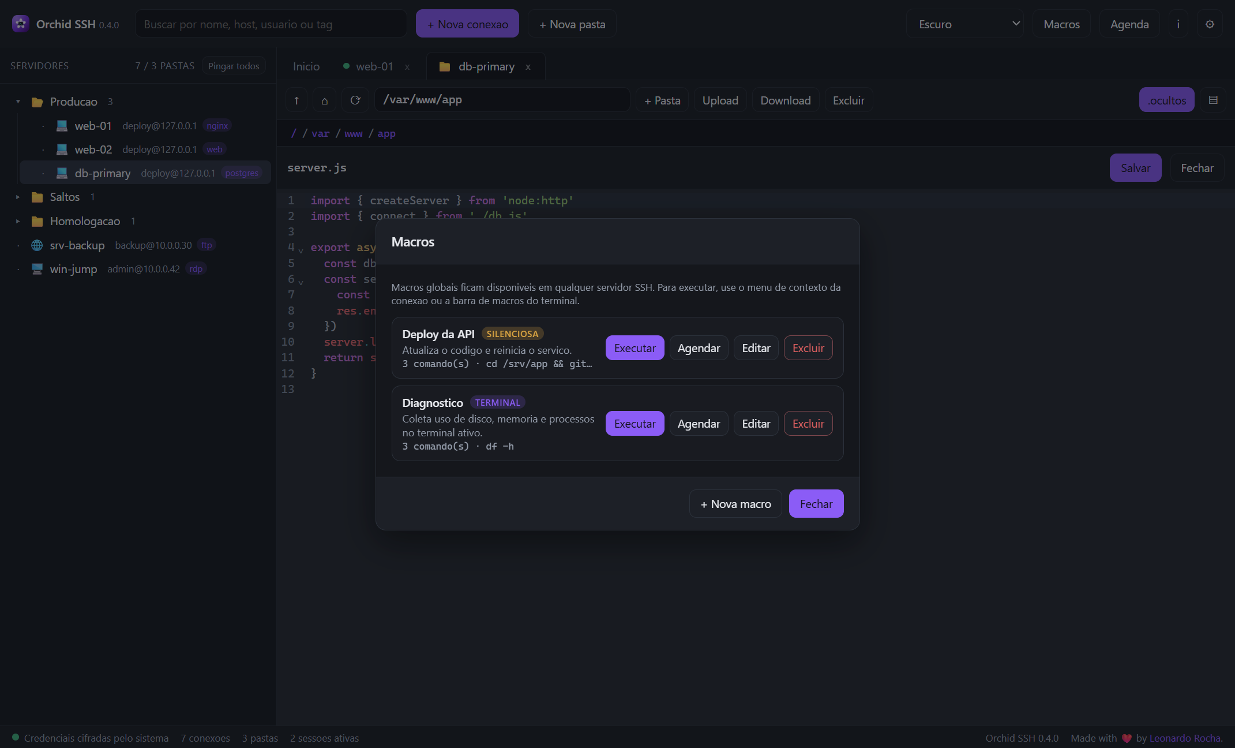The image size is (1235, 748).
Task: Delete the Diagnostico macro
Action: click(x=808, y=424)
